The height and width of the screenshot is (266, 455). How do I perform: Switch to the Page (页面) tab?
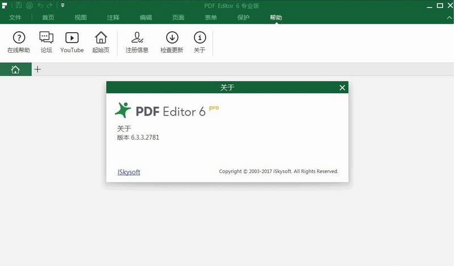tap(178, 18)
